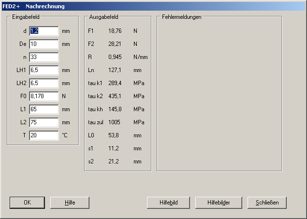Edit the F0 preload force field
This screenshot has width=307, height=219.
pos(44,96)
